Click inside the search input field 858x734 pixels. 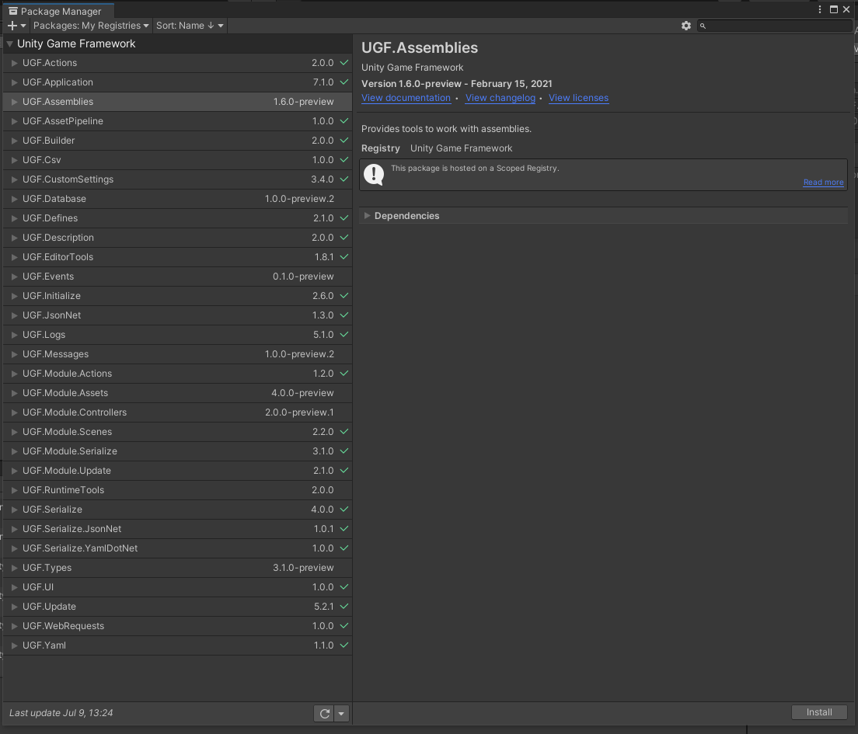click(x=775, y=26)
